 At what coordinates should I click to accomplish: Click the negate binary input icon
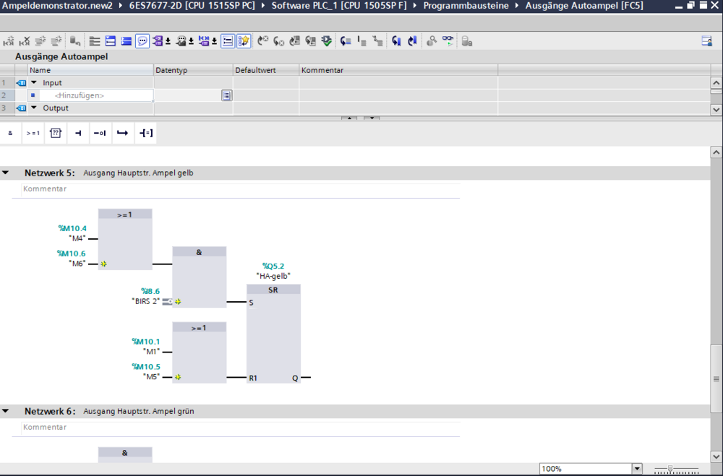coord(100,133)
